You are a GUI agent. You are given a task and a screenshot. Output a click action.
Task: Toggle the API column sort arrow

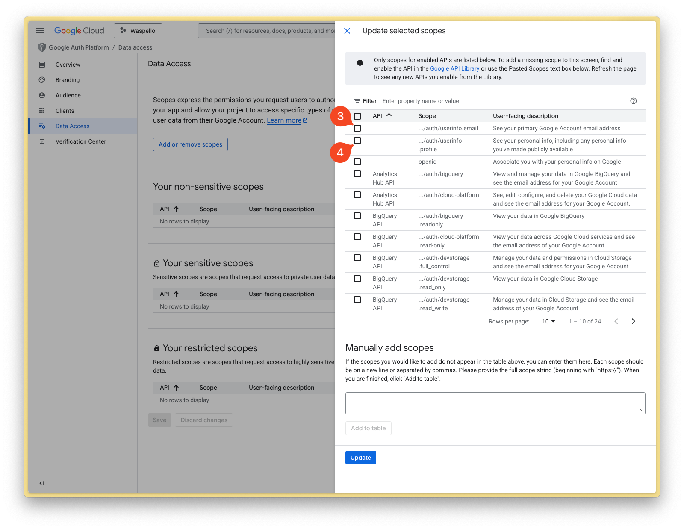coord(389,115)
